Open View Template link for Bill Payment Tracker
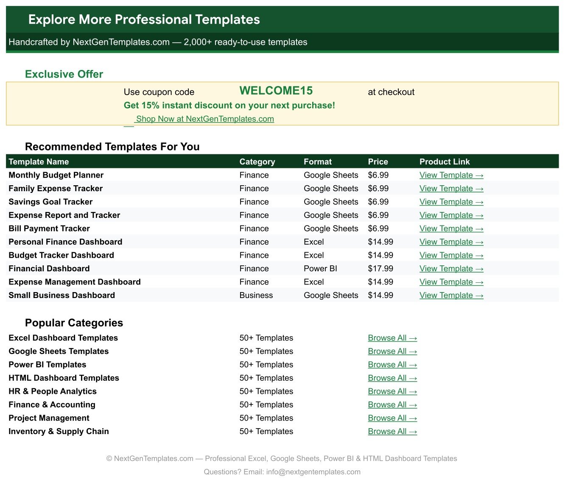565x482 pixels. [451, 228]
